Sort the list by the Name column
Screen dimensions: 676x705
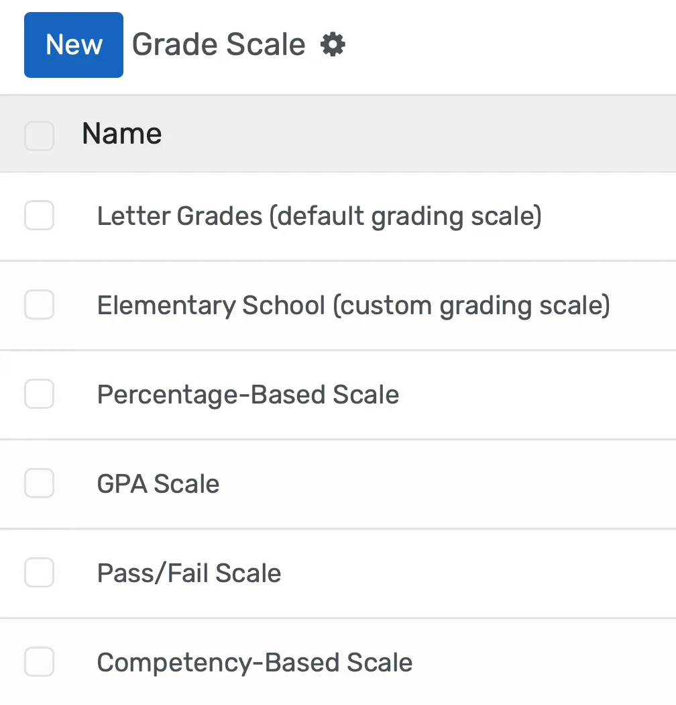coord(121,134)
